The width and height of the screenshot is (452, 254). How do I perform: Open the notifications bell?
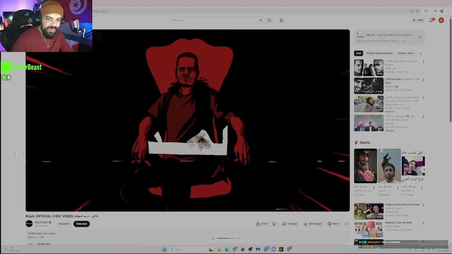click(x=431, y=20)
